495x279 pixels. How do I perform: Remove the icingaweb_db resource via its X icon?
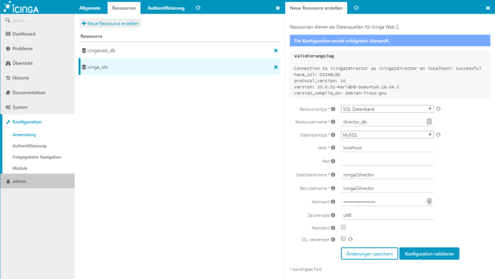(x=276, y=51)
